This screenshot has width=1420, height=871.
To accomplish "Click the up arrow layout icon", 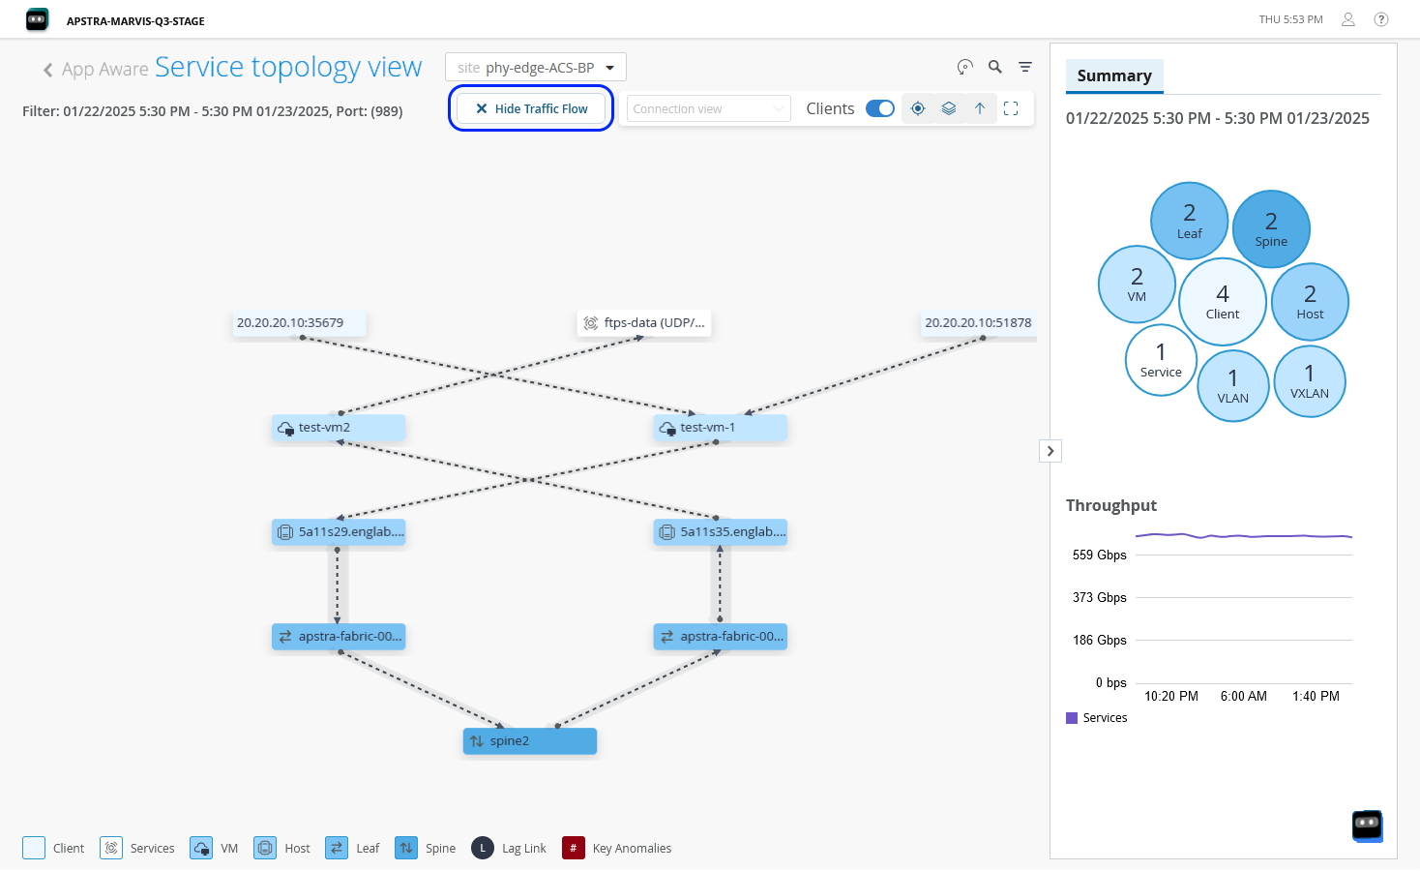I will tap(980, 108).
